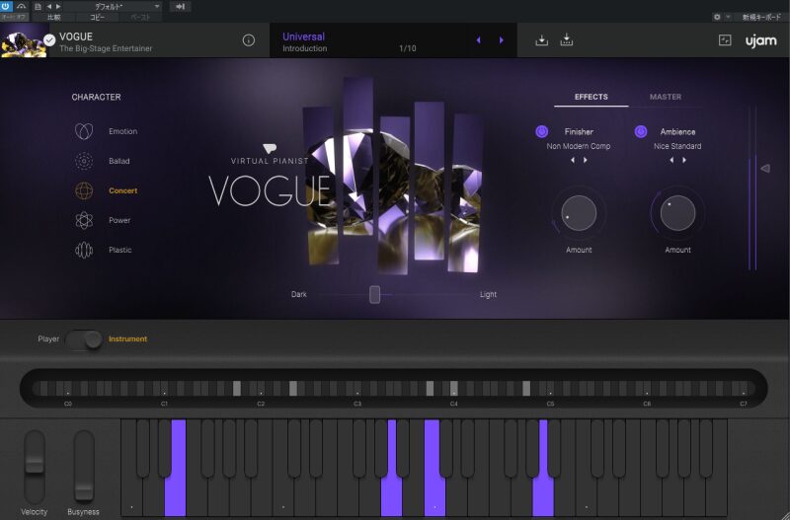Switch to the MASTER tab
790x520 pixels.
pos(665,97)
